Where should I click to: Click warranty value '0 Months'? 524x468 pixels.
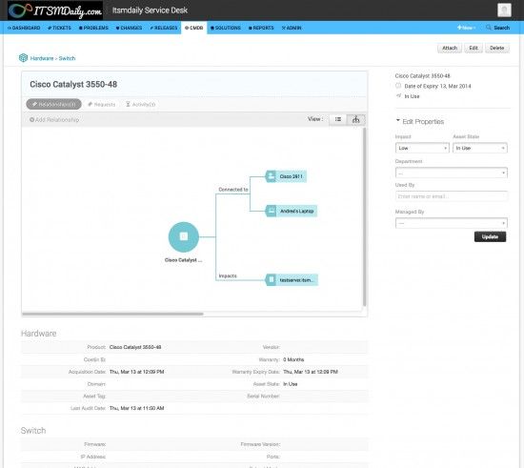click(x=293, y=359)
